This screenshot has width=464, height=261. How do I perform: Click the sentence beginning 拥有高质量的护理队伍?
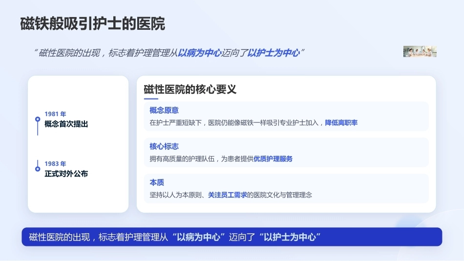coord(221,159)
